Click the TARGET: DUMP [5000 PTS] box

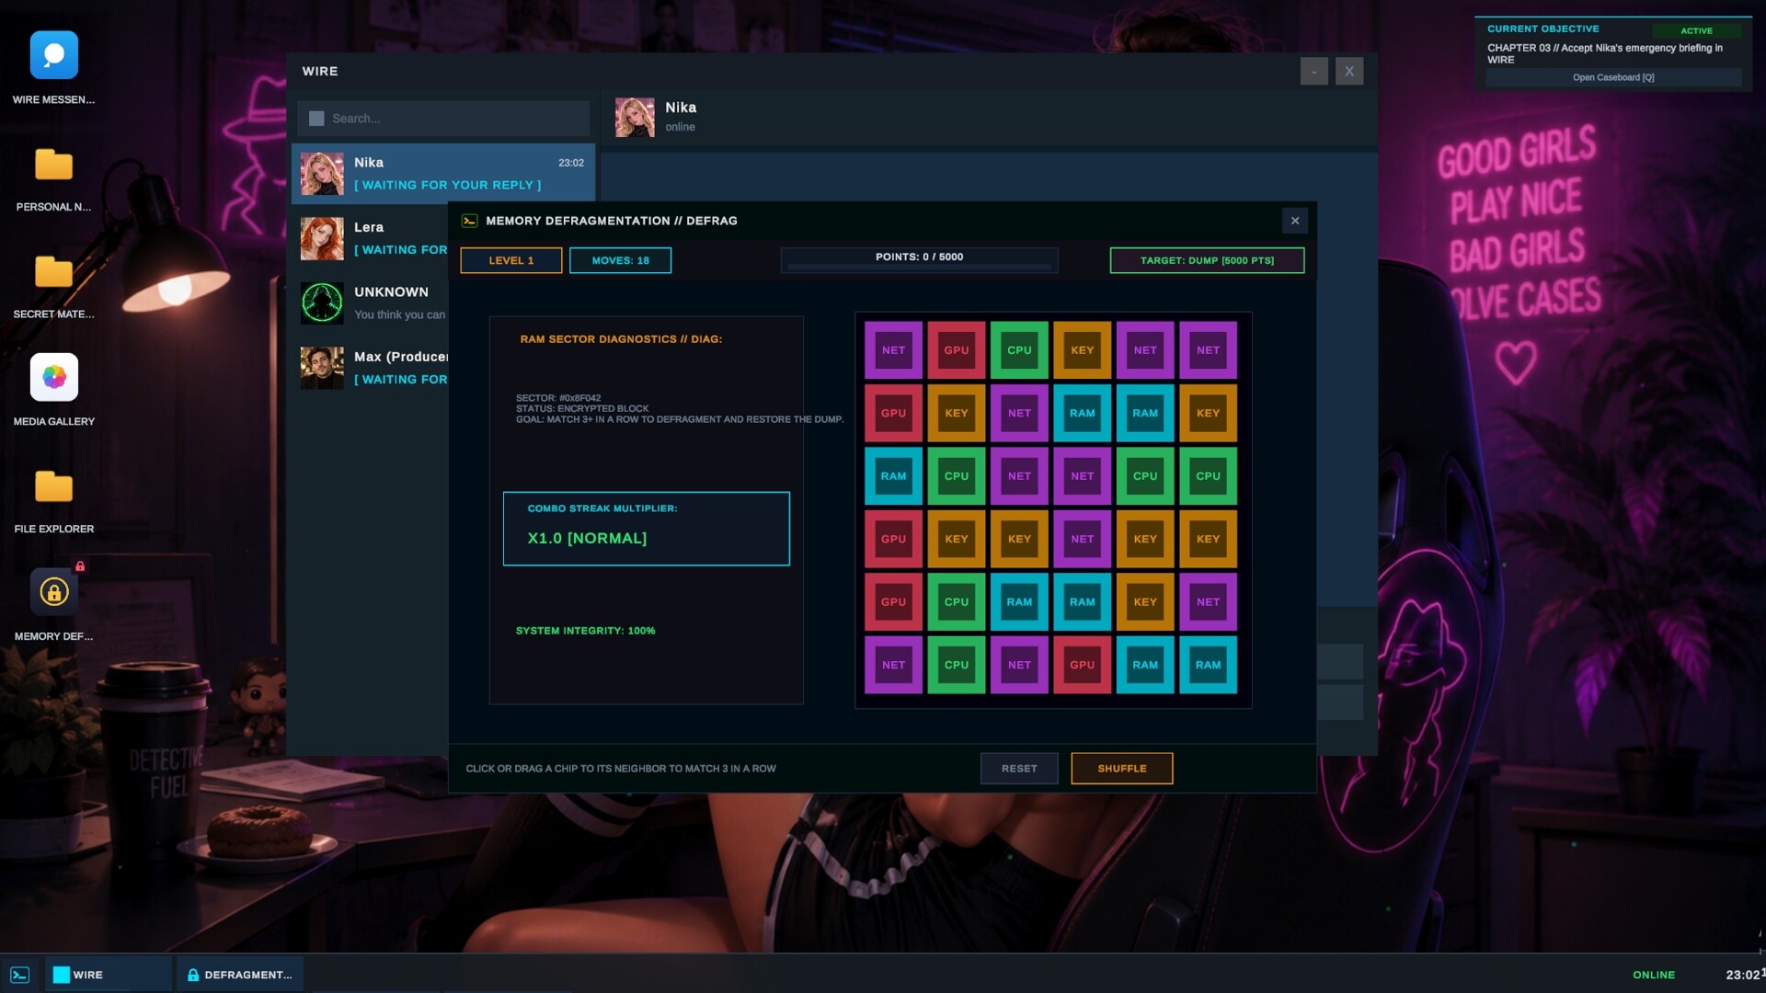point(1207,260)
